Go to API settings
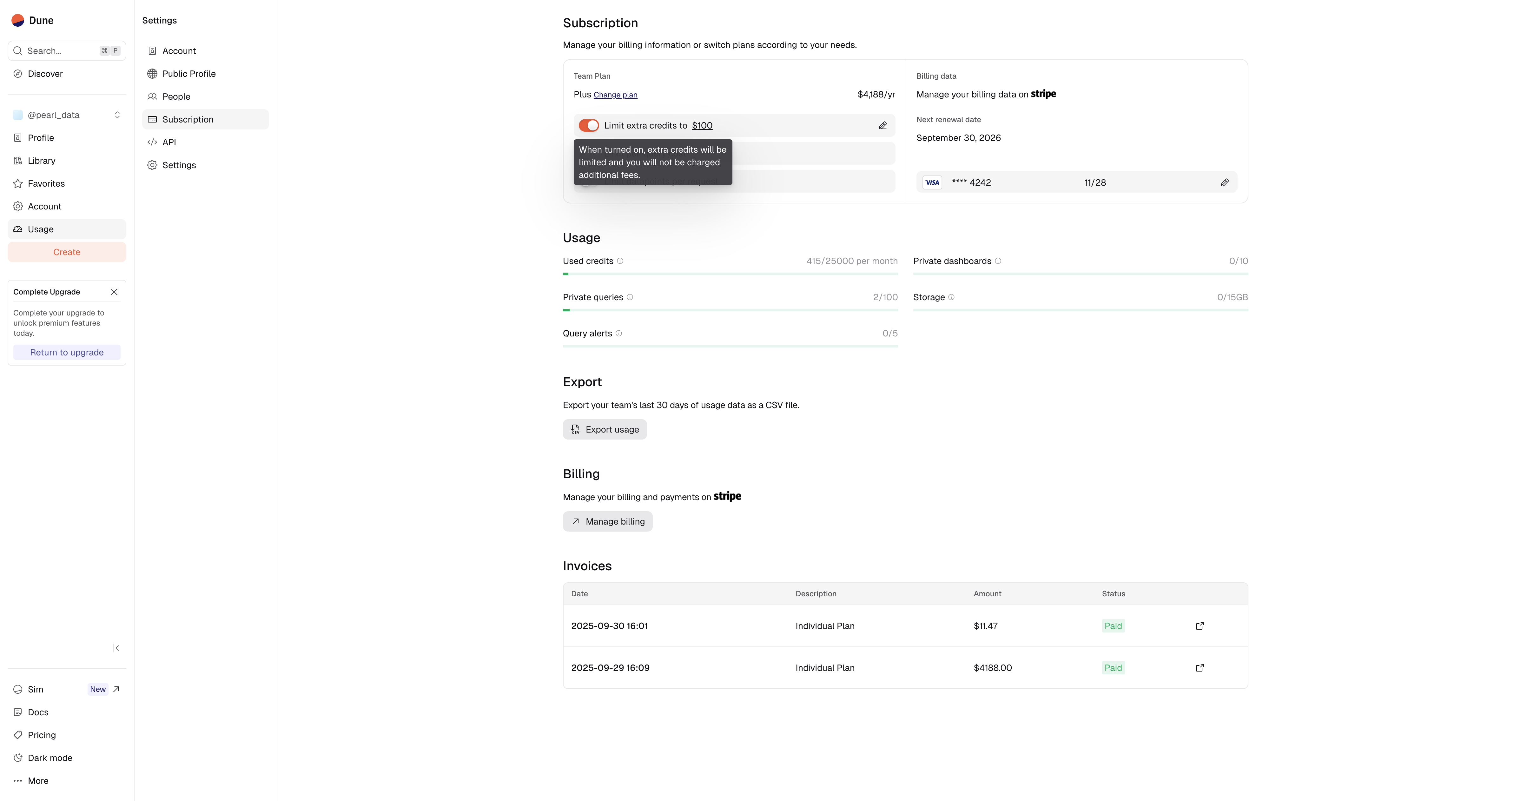The height and width of the screenshot is (801, 1534). click(x=169, y=142)
